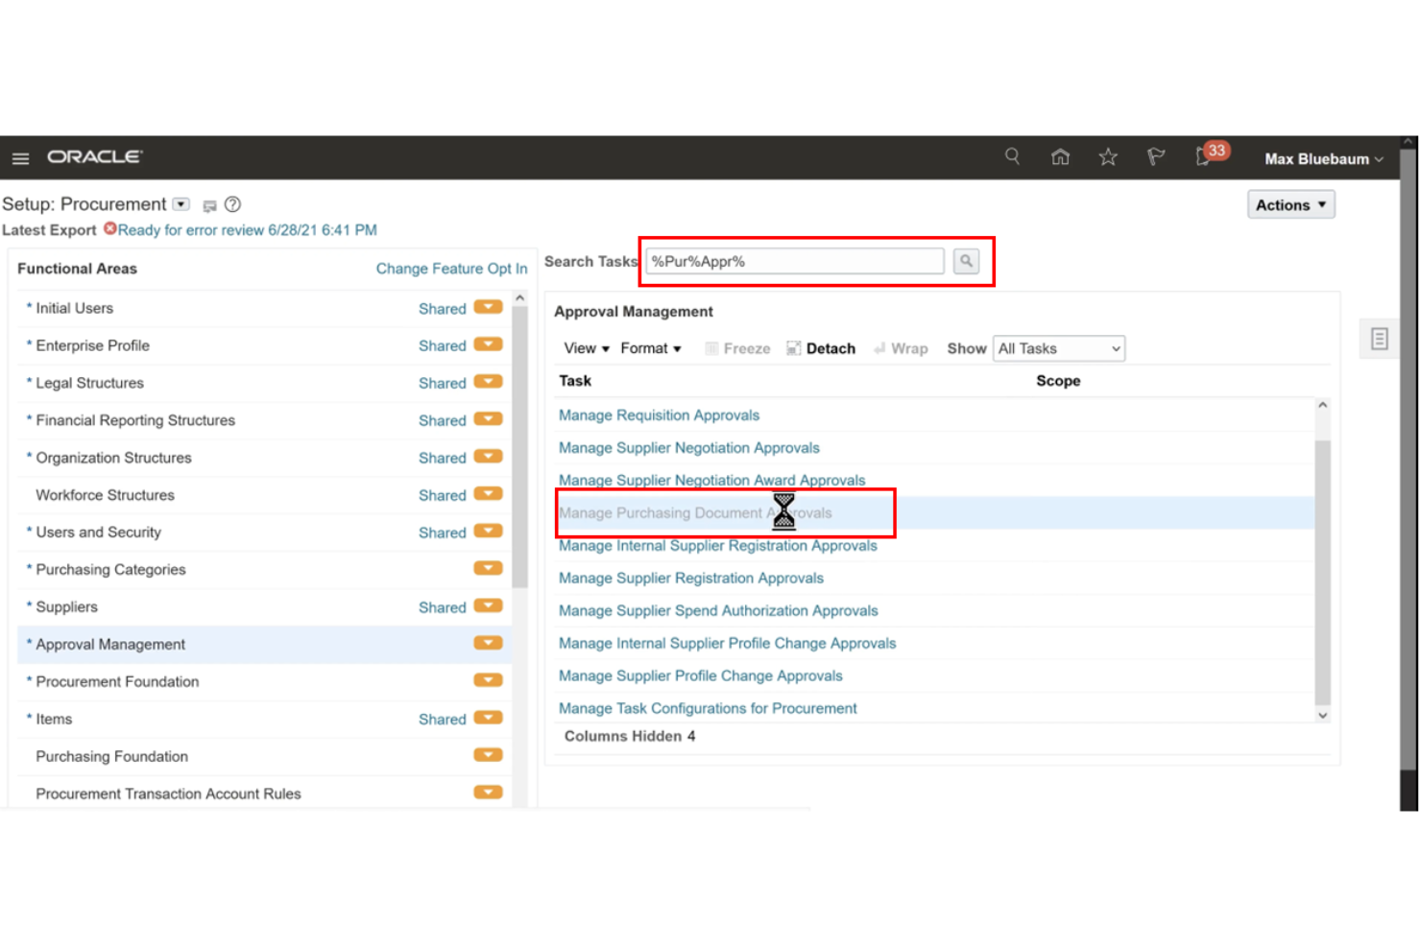Viewport: 1421px width, 947px height.
Task: Open orange menu for Organization Structures
Action: tap(488, 457)
